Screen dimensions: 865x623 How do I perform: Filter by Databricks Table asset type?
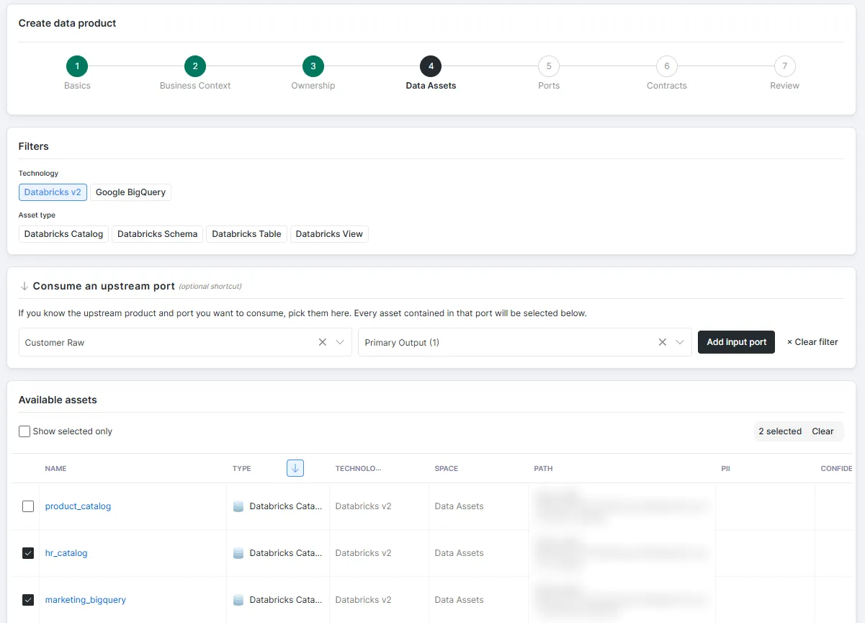click(x=246, y=234)
